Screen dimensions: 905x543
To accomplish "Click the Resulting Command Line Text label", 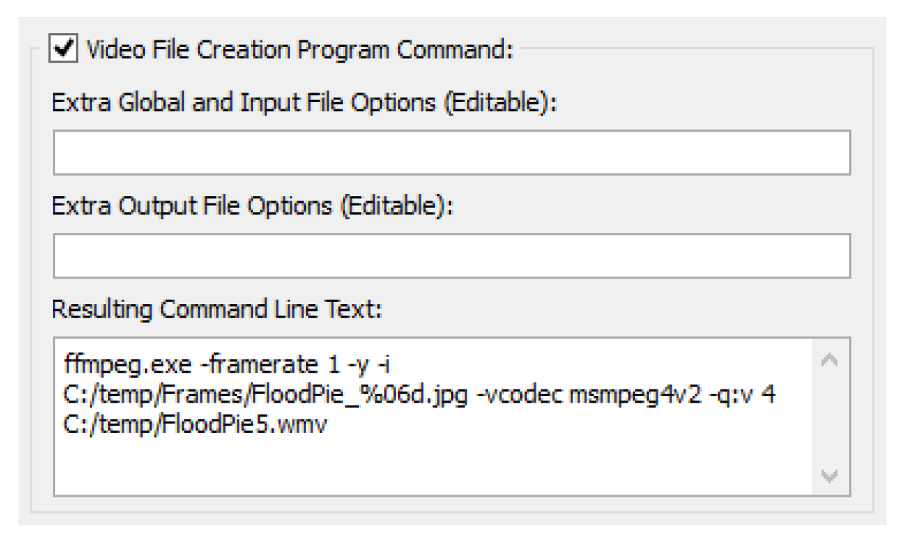I will click(216, 310).
